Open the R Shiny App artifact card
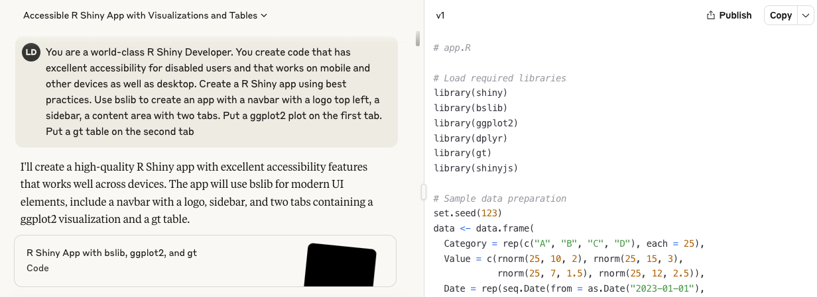Screen dimensions: 817x297 click(205, 261)
